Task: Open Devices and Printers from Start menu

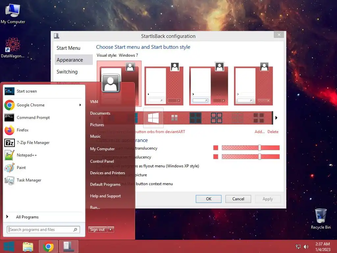Action: click(108, 173)
